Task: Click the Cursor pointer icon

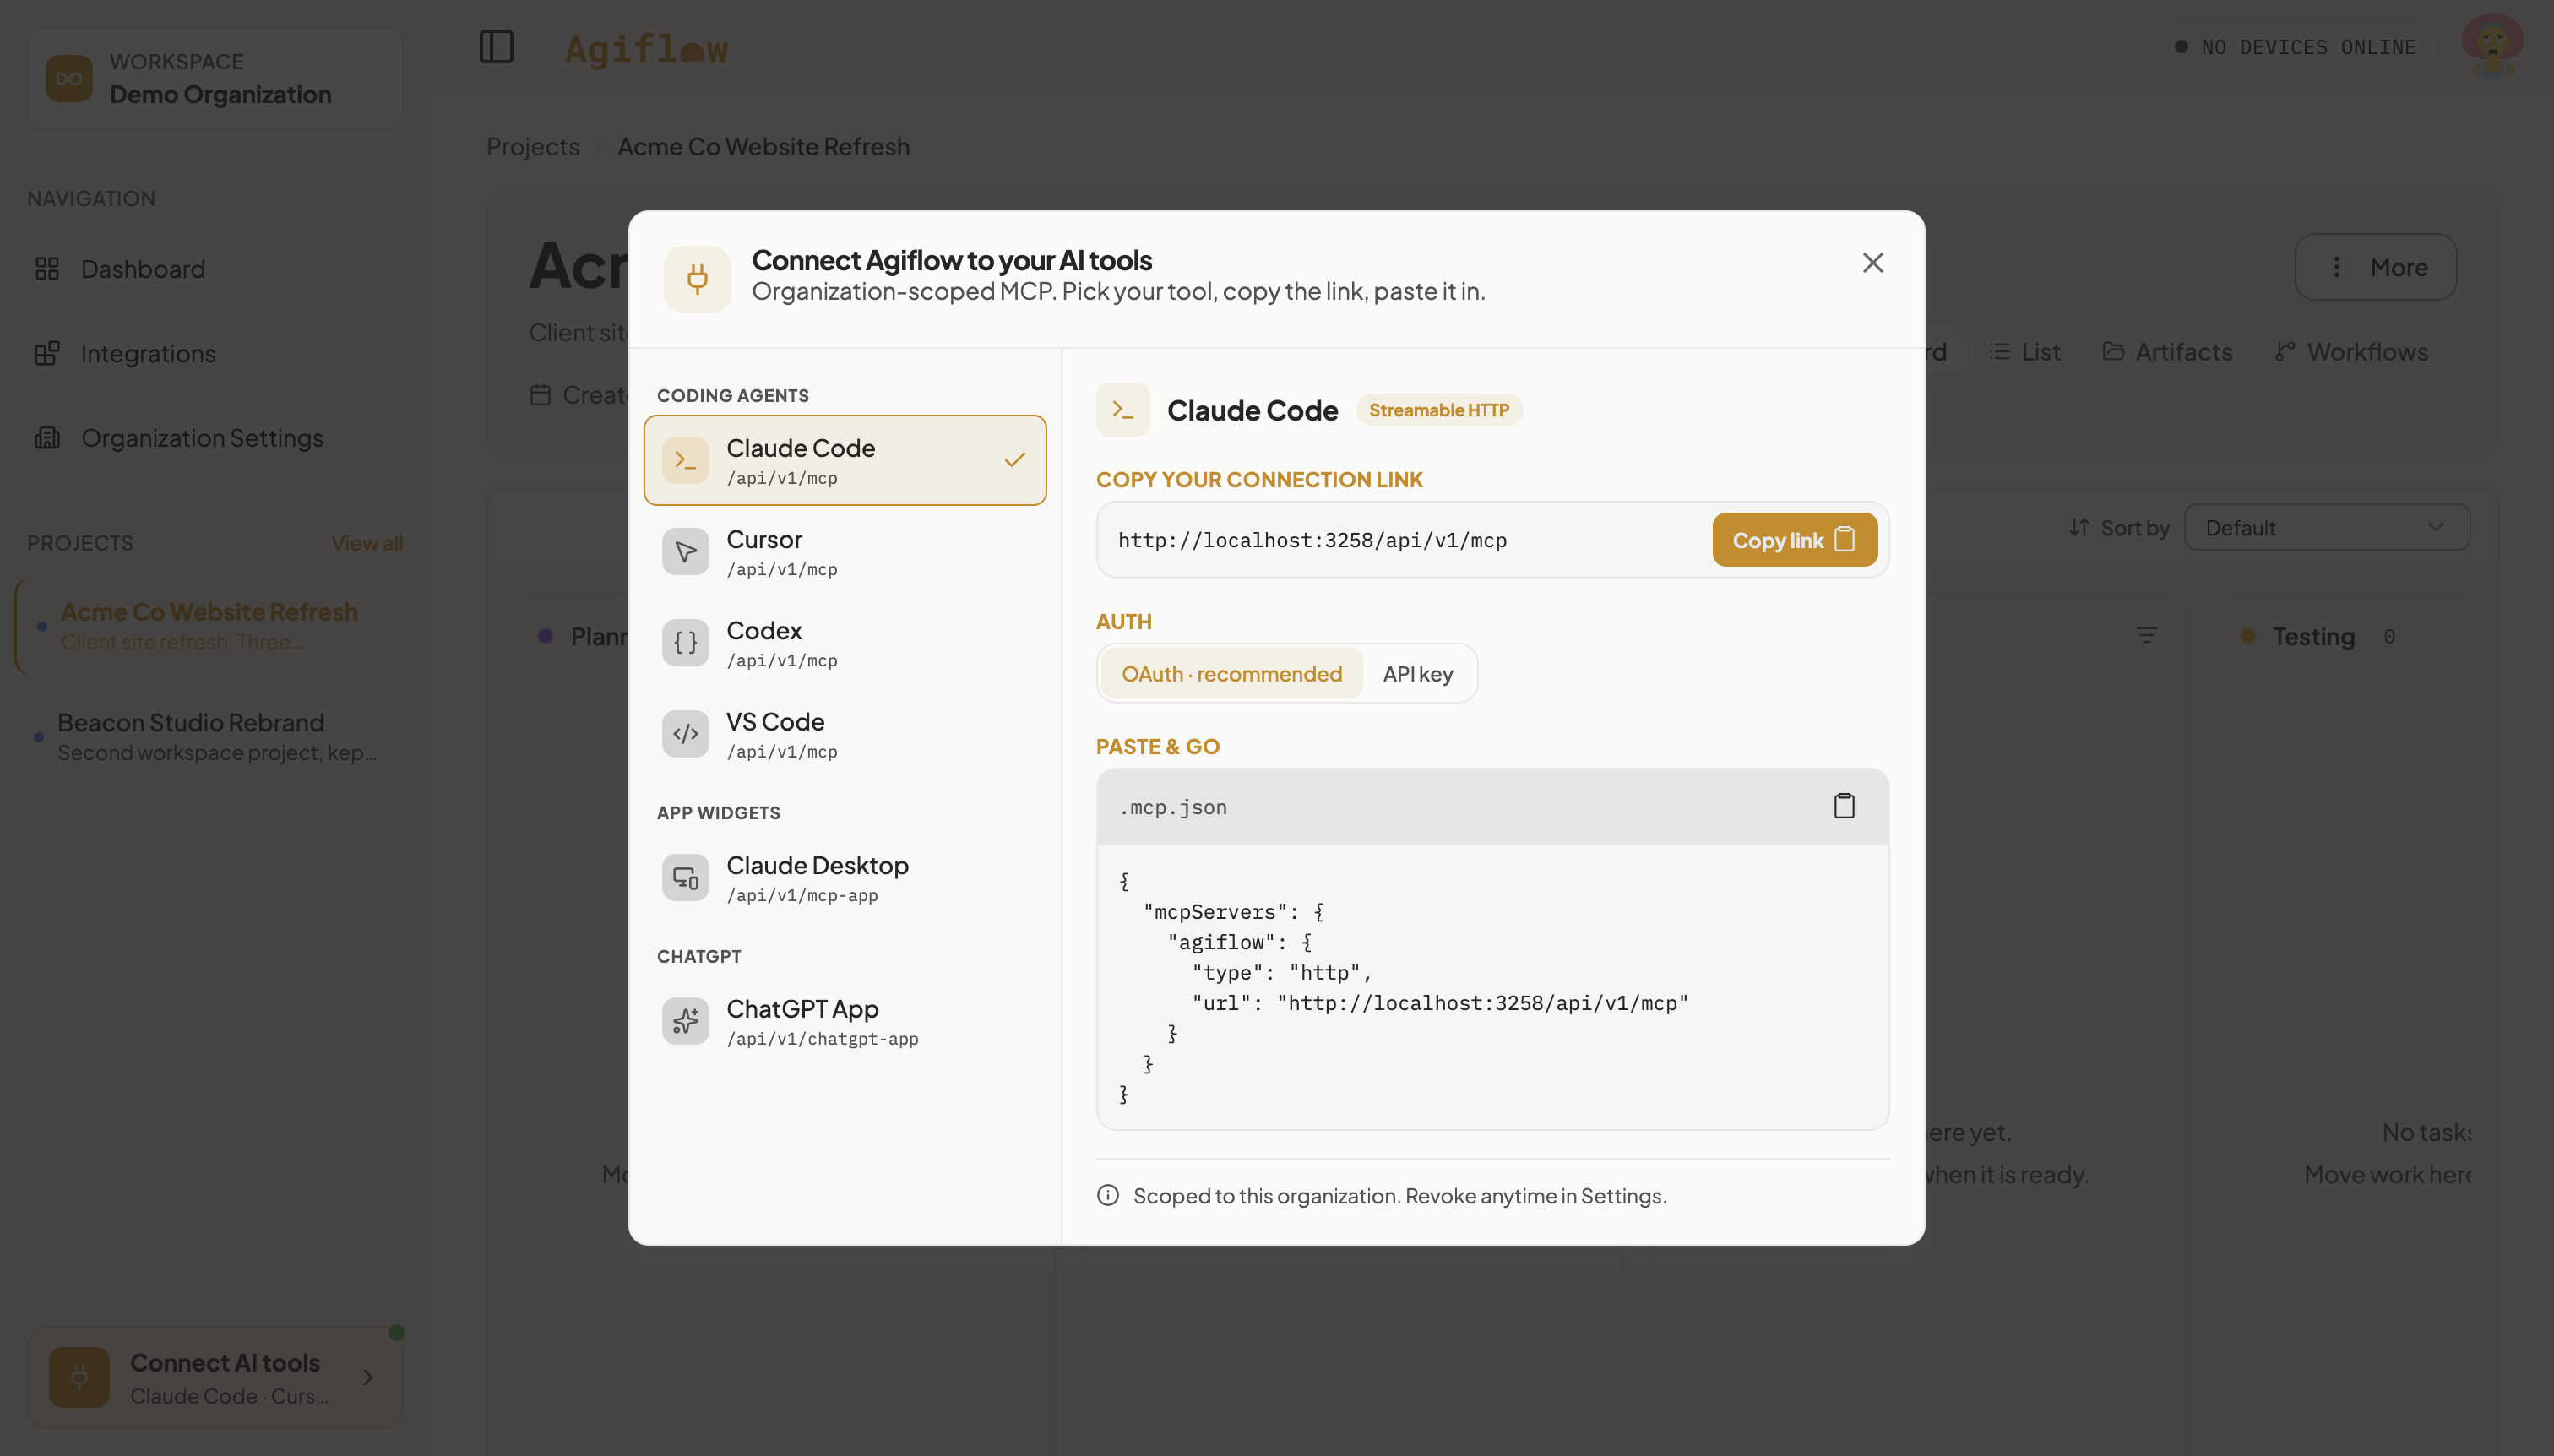Action: click(x=685, y=551)
